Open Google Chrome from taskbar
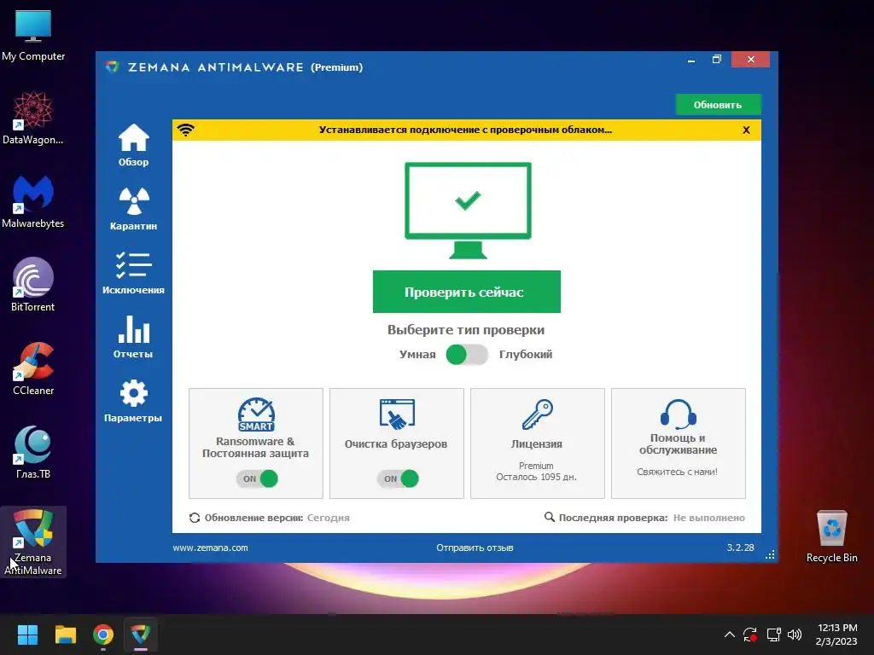 click(x=103, y=635)
